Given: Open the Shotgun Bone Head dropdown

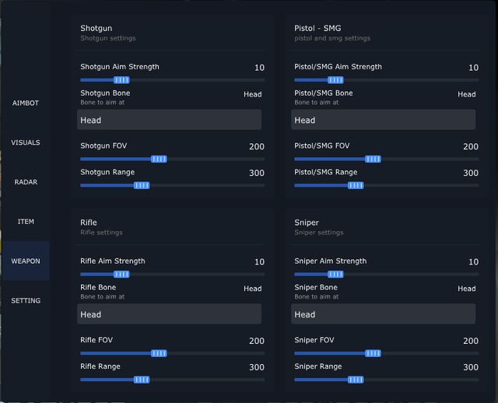Looking at the screenshot, I should [x=170, y=120].
